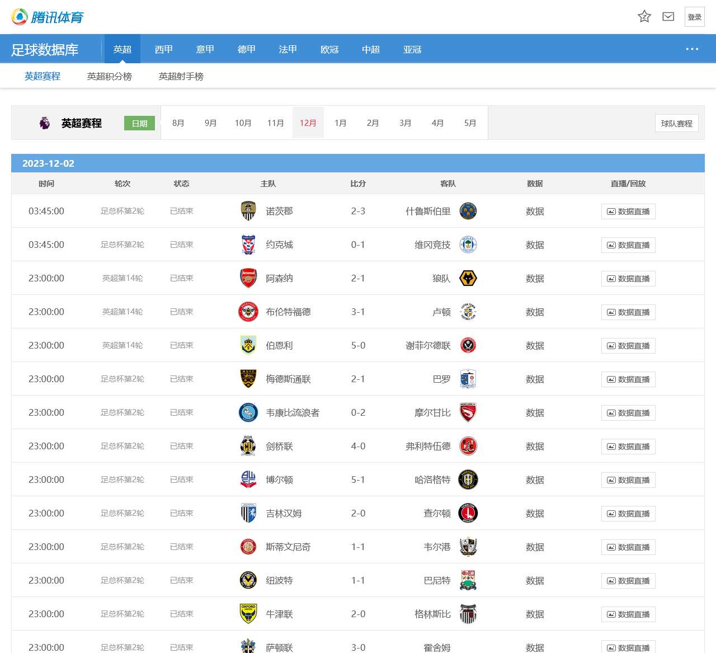Open the more options ellipsis menu

point(692,49)
